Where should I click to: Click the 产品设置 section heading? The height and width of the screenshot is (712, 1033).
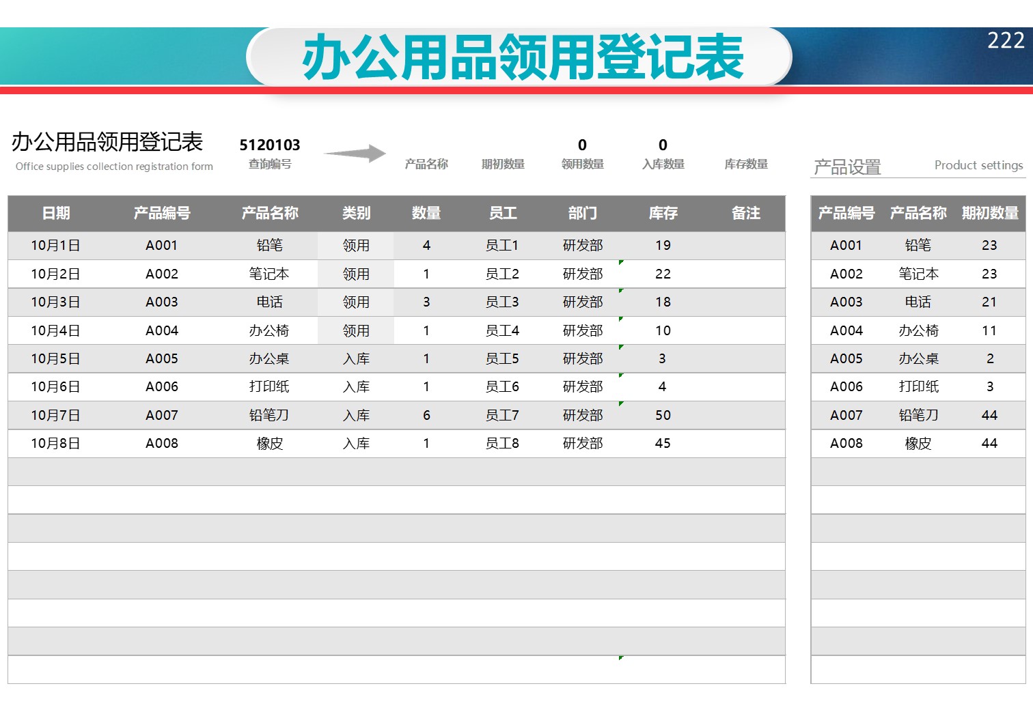tap(847, 167)
